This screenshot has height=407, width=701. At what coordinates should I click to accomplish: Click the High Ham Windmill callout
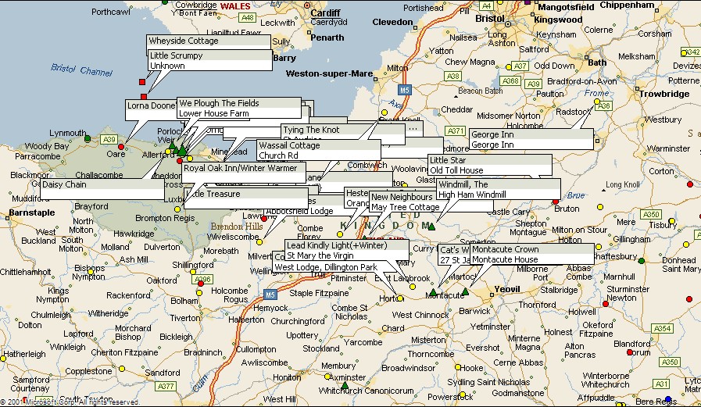coord(499,189)
